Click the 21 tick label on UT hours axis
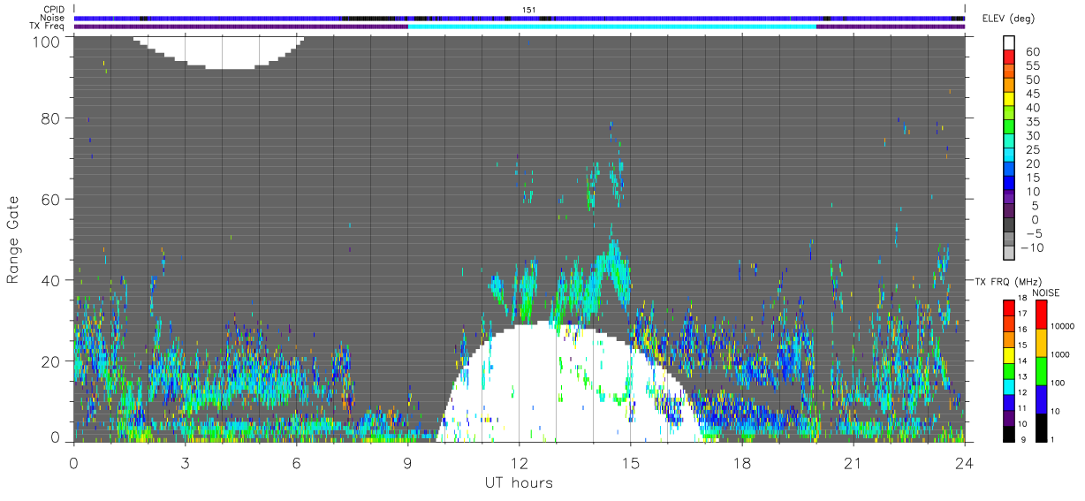 853,462
